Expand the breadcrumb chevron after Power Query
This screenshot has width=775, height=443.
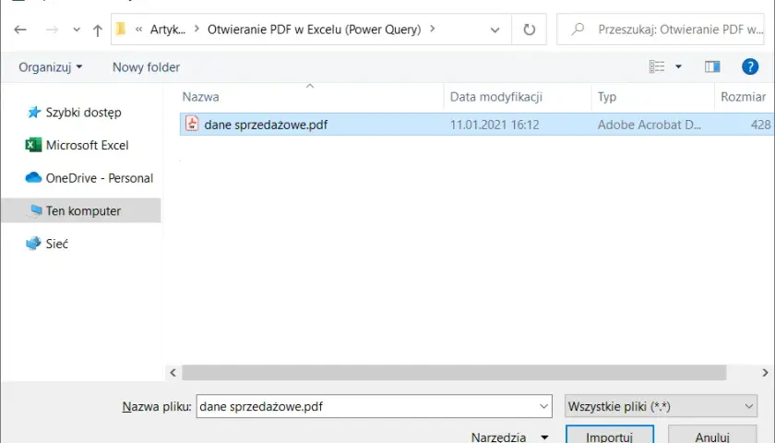click(x=433, y=30)
